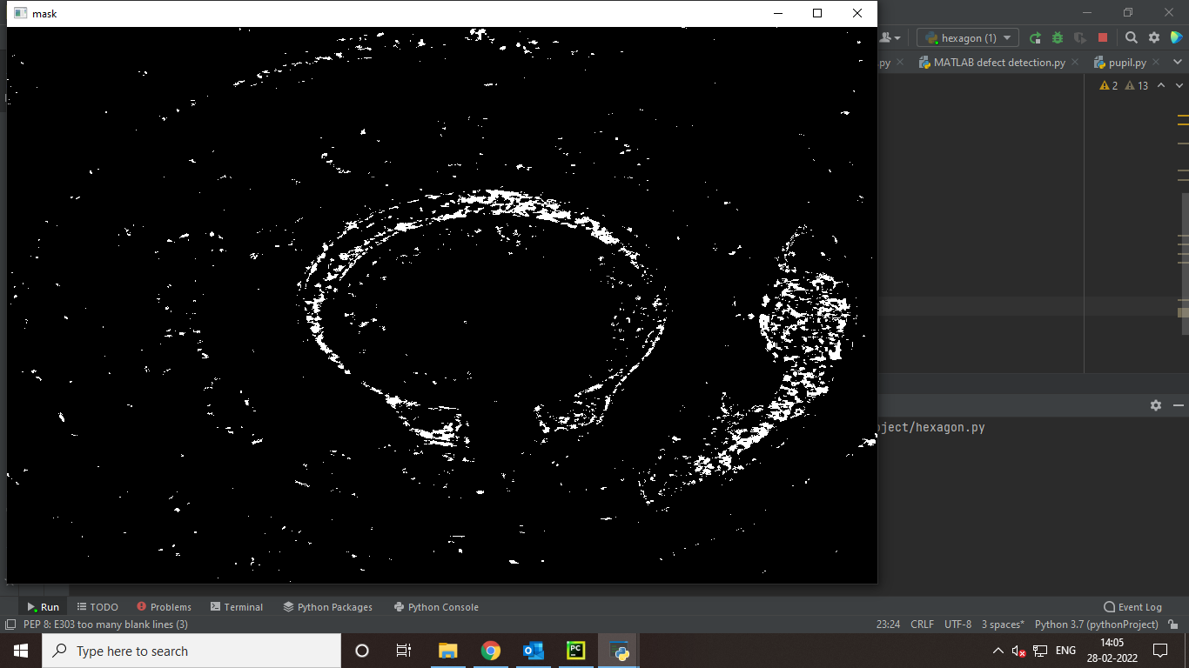Open the Event Log panel

(1132, 607)
